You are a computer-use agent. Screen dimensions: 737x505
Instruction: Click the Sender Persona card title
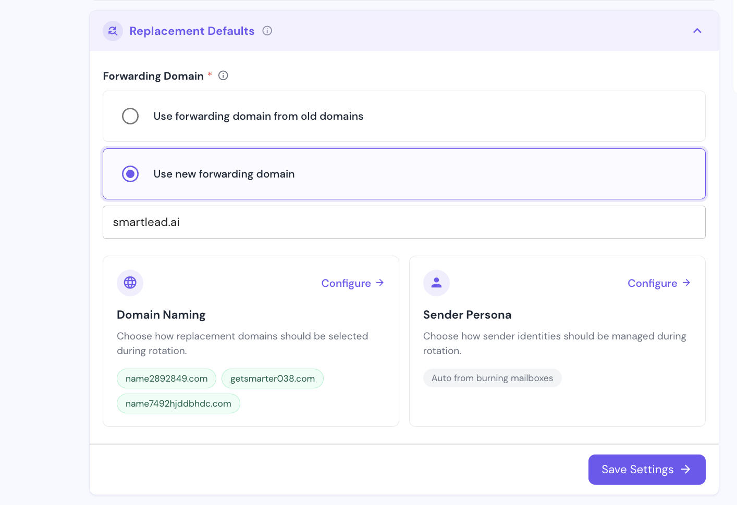click(x=468, y=315)
